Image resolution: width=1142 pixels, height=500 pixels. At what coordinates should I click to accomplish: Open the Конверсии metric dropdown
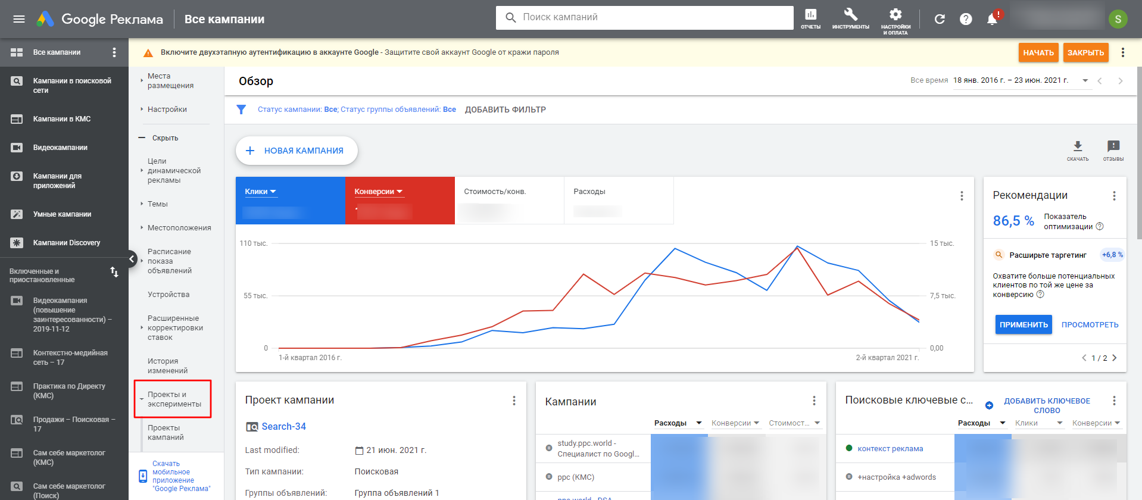click(x=379, y=192)
